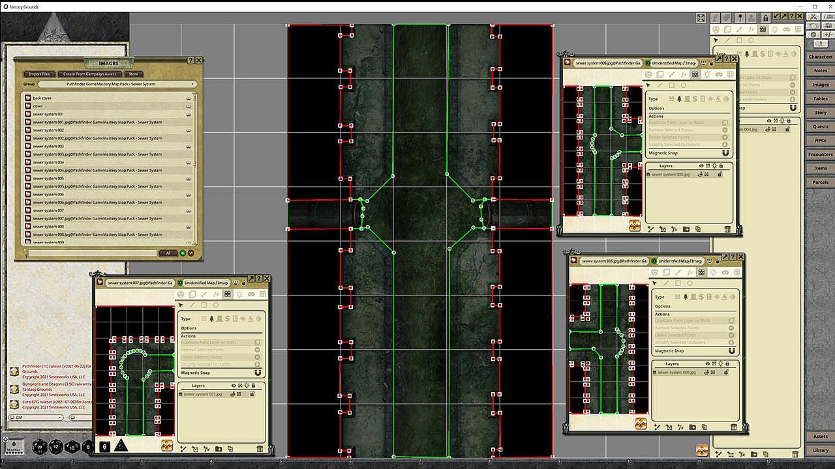Pick the circle drawing tool in sewer system 007 window
Screen dimensions: 835x469
pos(215,305)
